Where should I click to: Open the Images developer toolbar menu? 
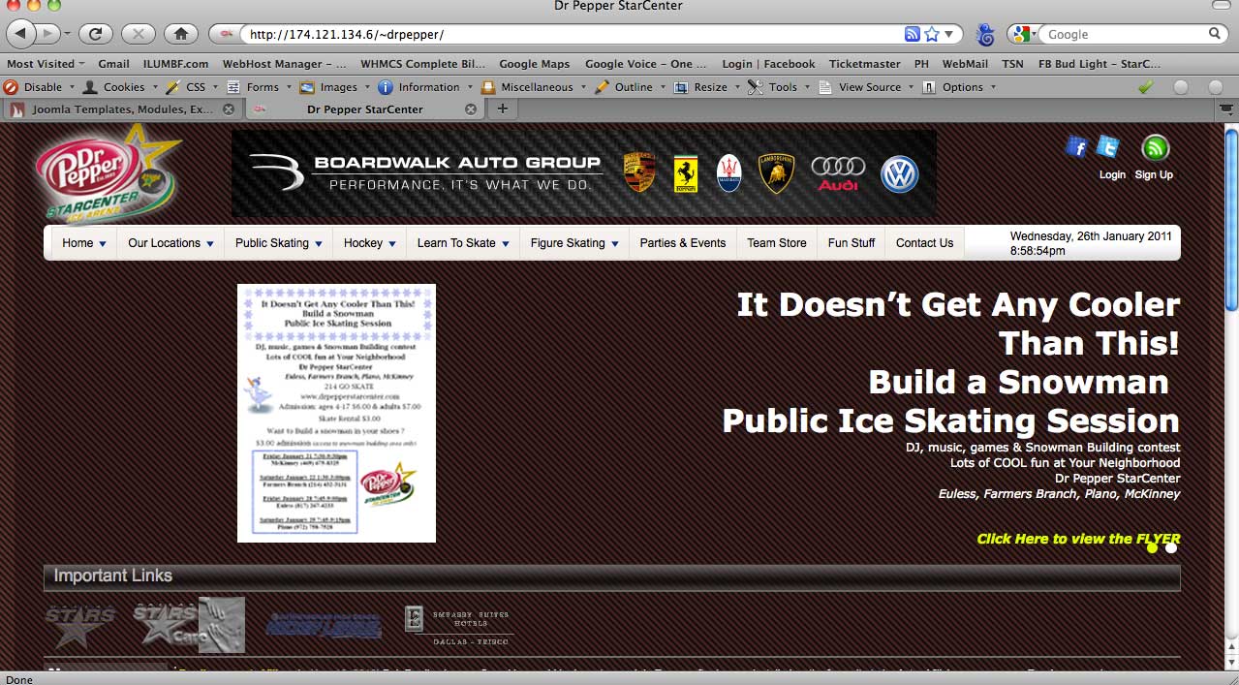click(334, 87)
